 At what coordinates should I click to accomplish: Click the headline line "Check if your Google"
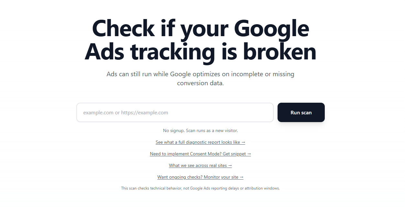pos(201,28)
